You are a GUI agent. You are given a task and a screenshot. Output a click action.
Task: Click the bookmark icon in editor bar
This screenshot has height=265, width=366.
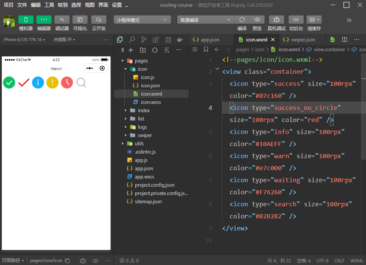pyautogui.click(x=206, y=50)
